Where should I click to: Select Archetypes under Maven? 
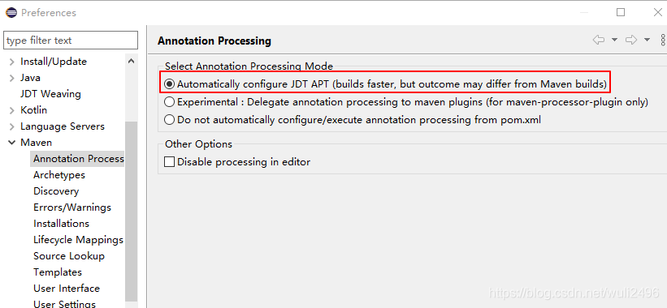point(59,175)
